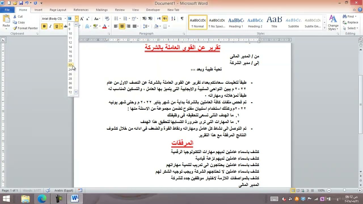Image resolution: width=363 pixels, height=204 pixels.
Task: Open File Explorer from the taskbar
Action: pos(26,198)
